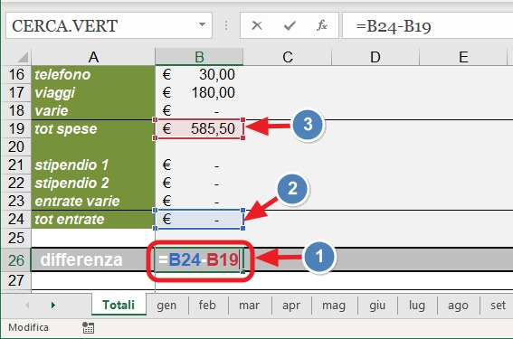Click the entrate varie label cell
The image size is (513, 339).
[93, 201]
